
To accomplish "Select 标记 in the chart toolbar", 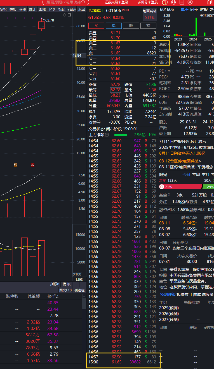I will pos(62,9).
